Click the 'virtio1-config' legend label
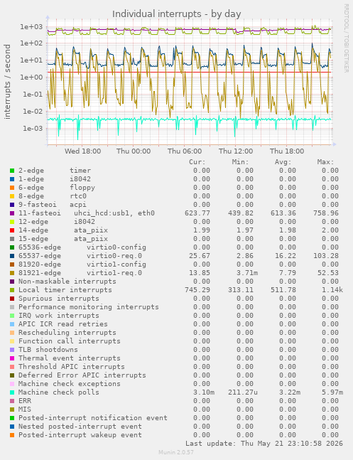353x460 pixels. 116,264
